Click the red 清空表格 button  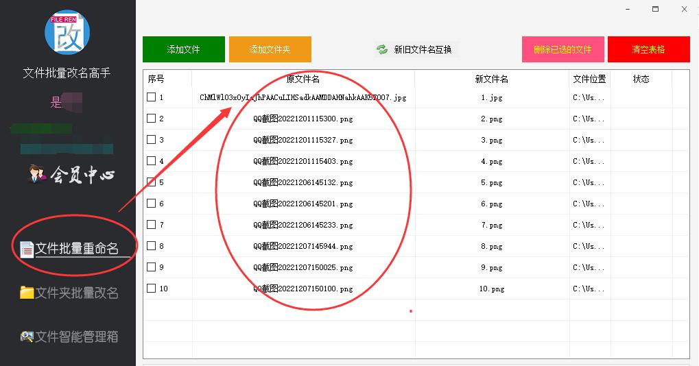[x=649, y=49]
